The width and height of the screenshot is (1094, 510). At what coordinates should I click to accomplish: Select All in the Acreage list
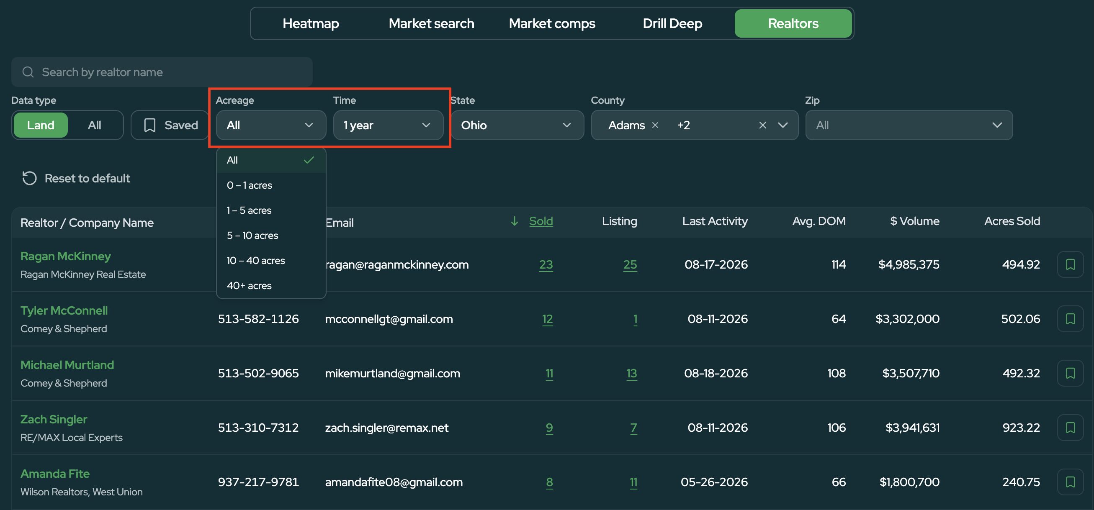(271, 160)
